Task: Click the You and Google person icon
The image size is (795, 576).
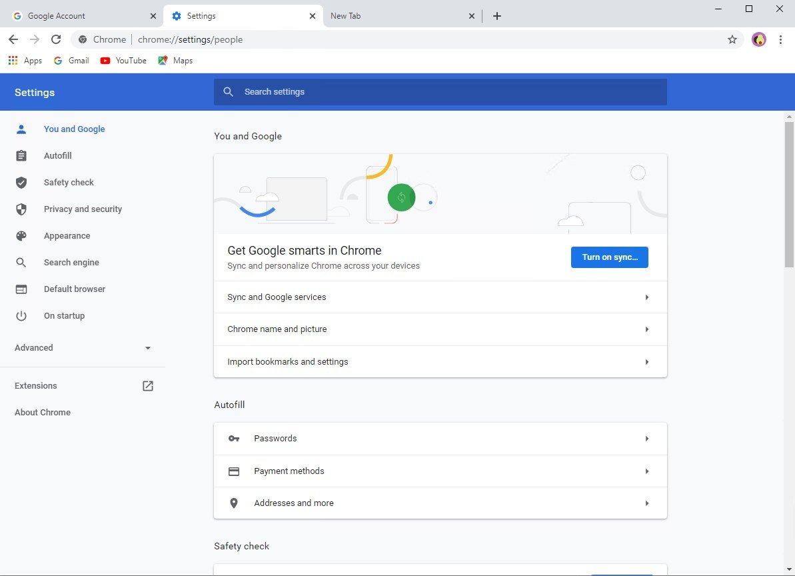Action: 21,129
